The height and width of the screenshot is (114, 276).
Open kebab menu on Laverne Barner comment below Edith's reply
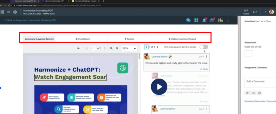tap(207, 109)
